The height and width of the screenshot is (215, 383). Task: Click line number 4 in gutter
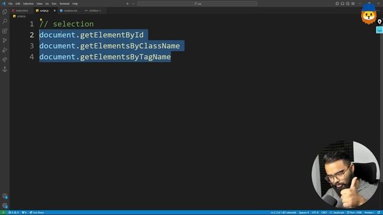pos(32,57)
